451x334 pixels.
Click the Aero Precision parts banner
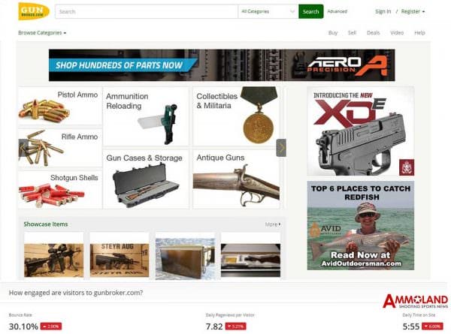[x=222, y=65]
